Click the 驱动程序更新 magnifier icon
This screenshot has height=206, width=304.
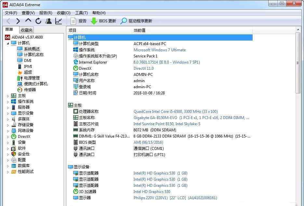click(x=123, y=21)
